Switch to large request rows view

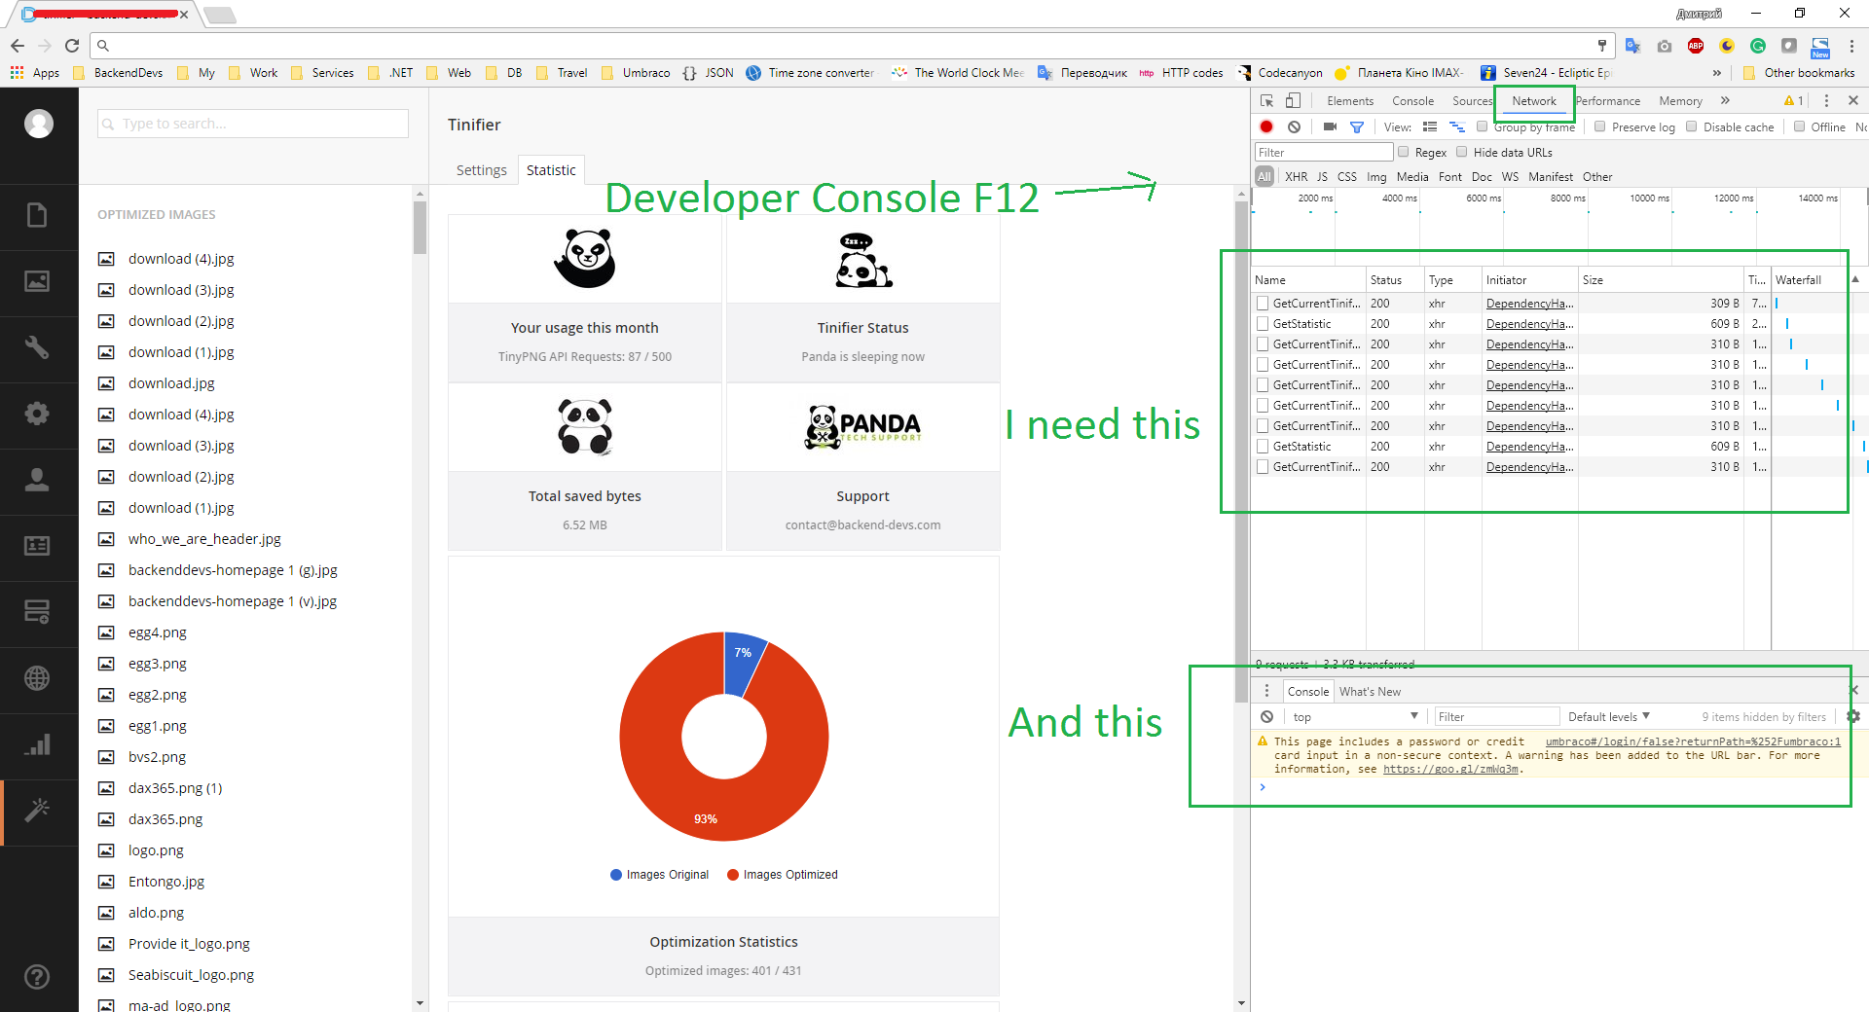tap(1430, 126)
